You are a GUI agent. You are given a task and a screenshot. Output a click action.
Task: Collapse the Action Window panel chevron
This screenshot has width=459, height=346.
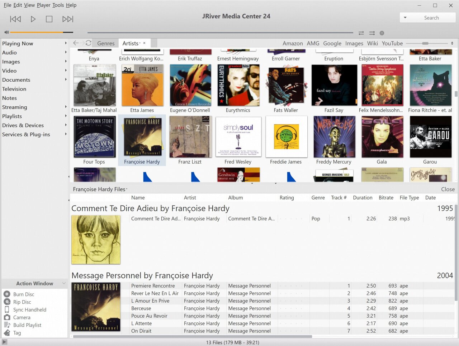point(64,283)
